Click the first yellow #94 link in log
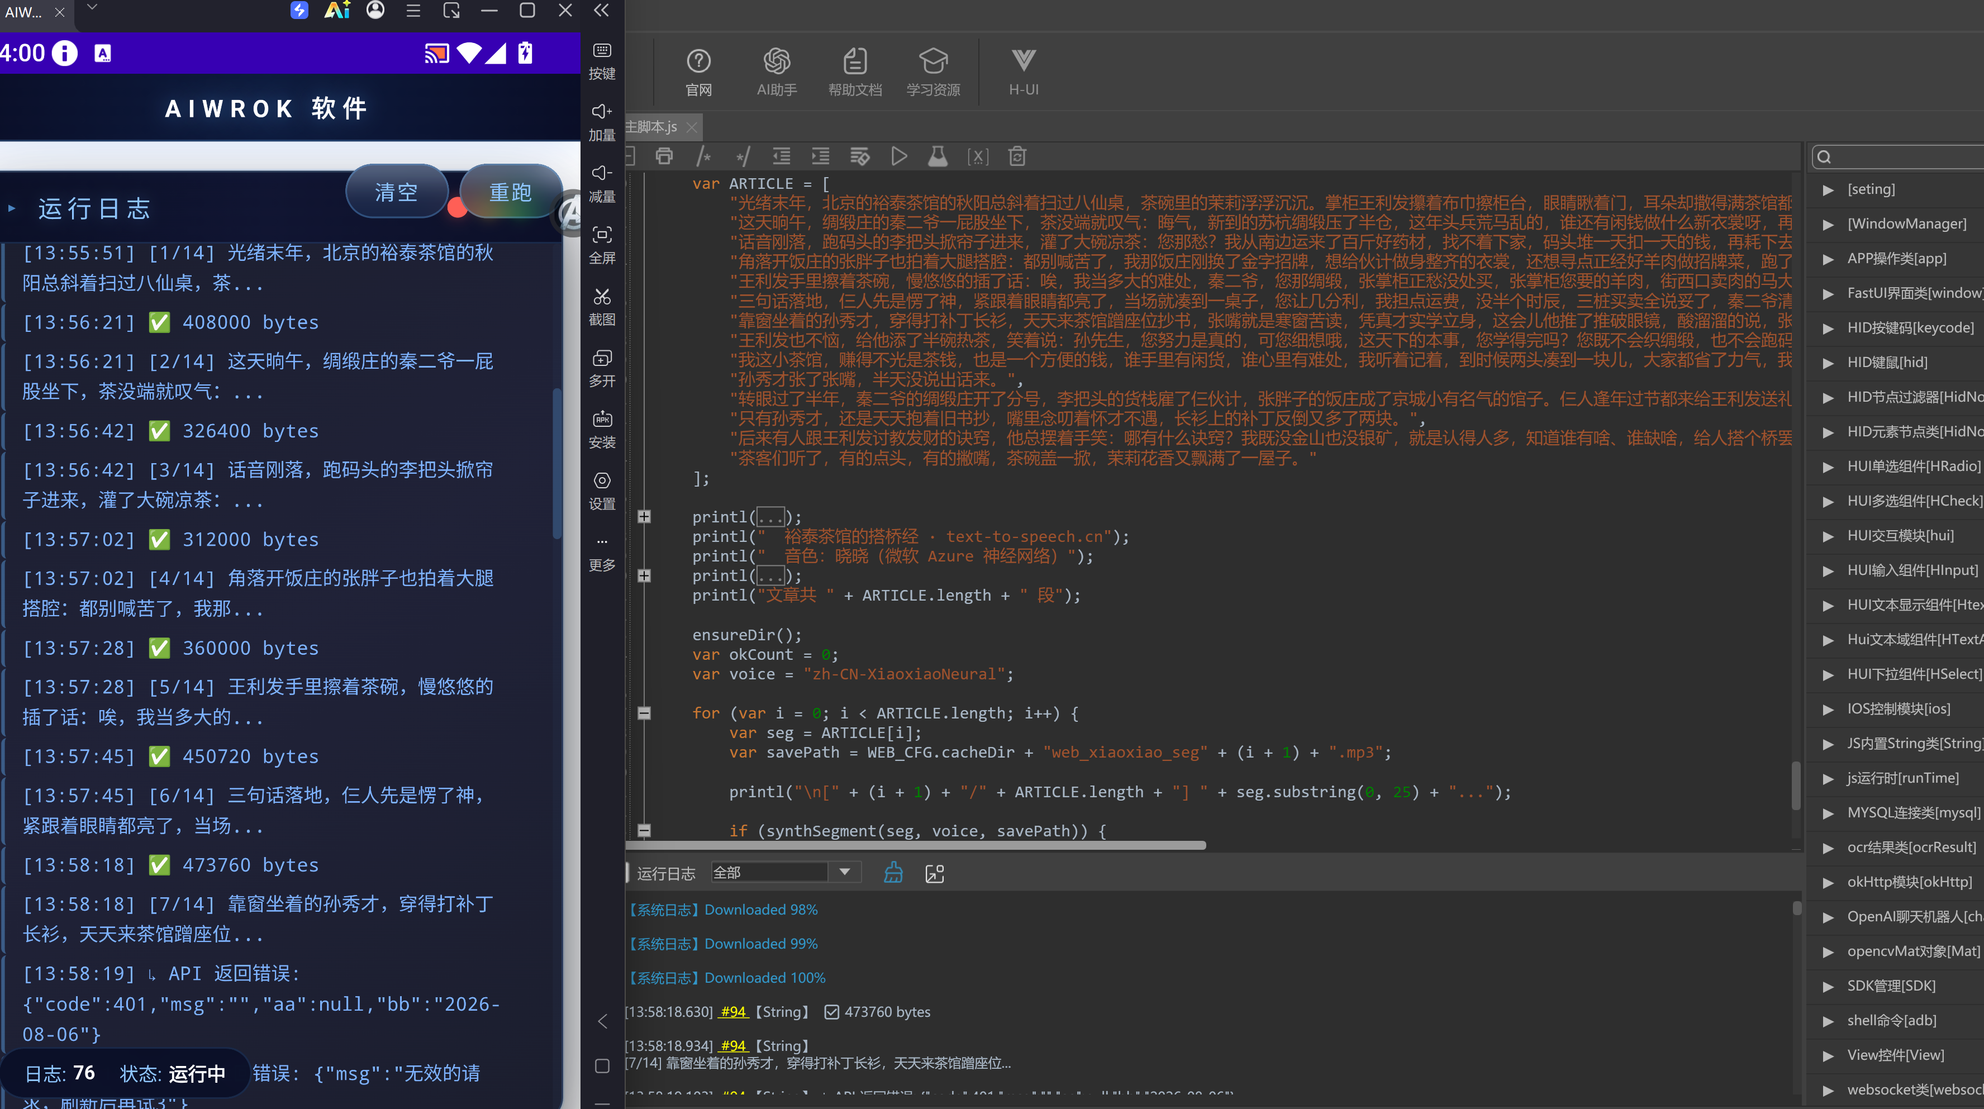The height and width of the screenshot is (1109, 1984). pyautogui.click(x=733, y=1012)
